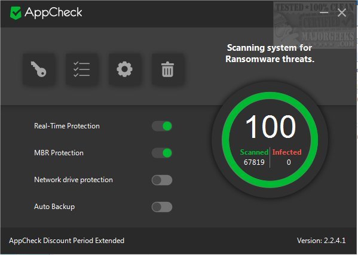Click the AppCheck title text
The height and width of the screenshot is (255, 358).
[53, 13]
